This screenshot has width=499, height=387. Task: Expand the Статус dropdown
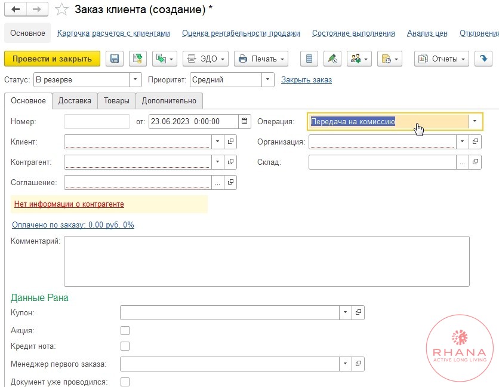coord(135,79)
